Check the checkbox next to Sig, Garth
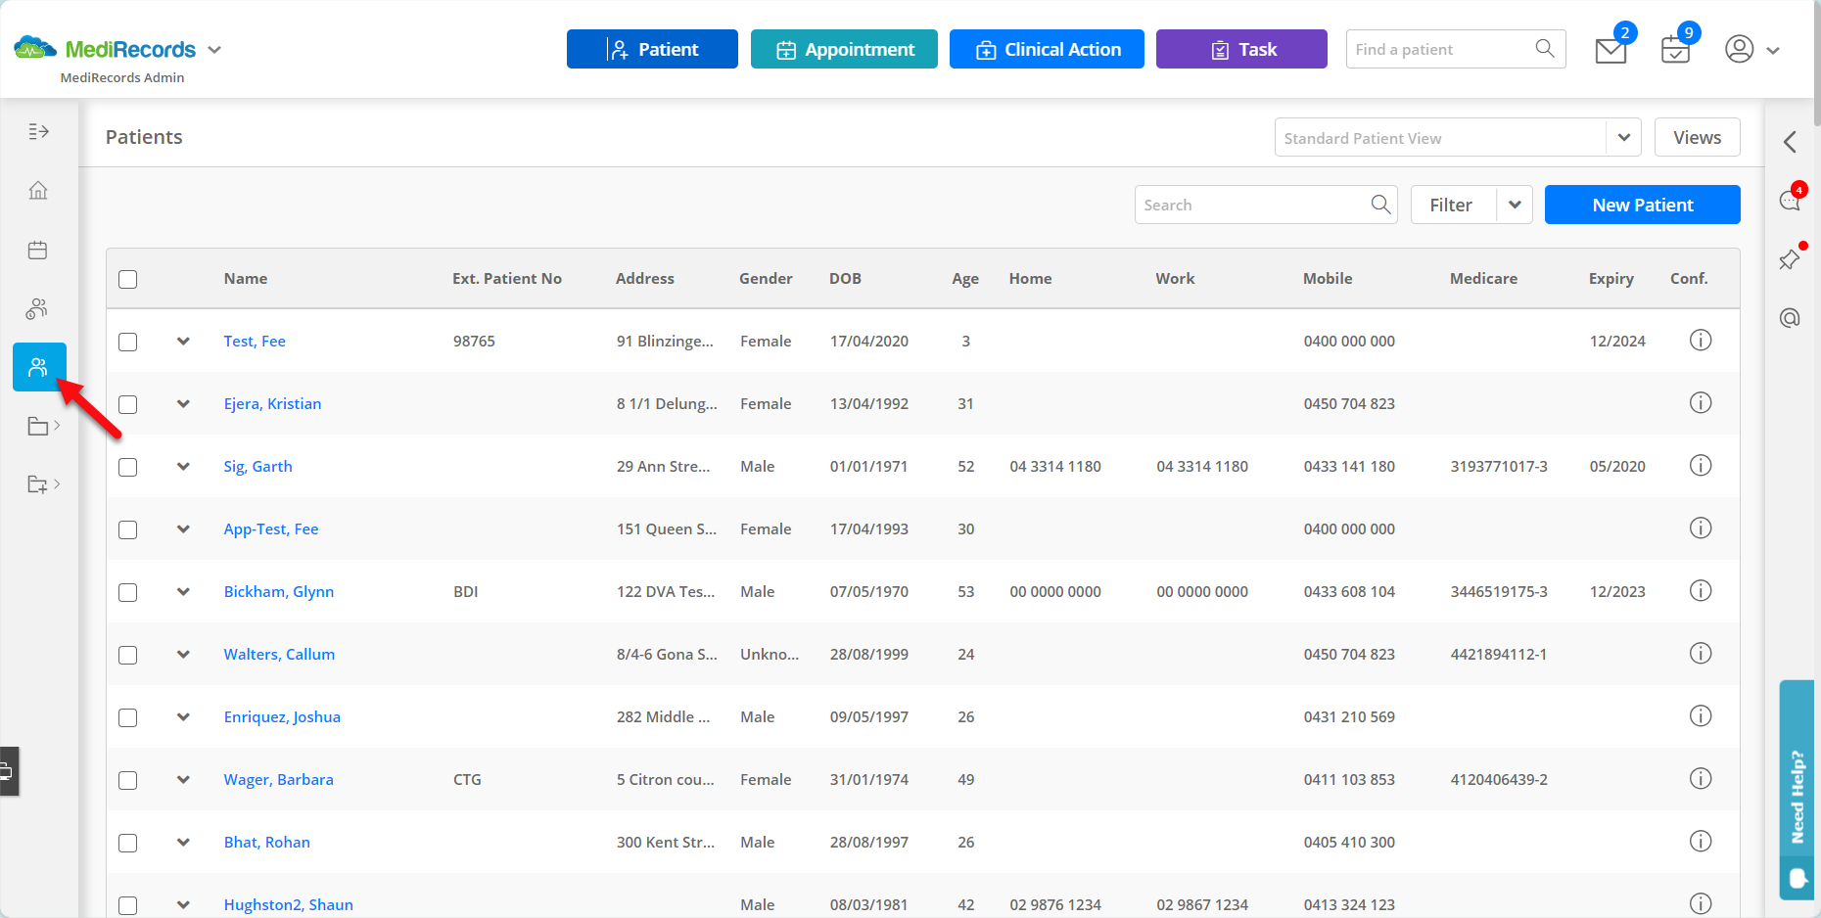Viewport: 1821px width, 918px height. [x=127, y=467]
